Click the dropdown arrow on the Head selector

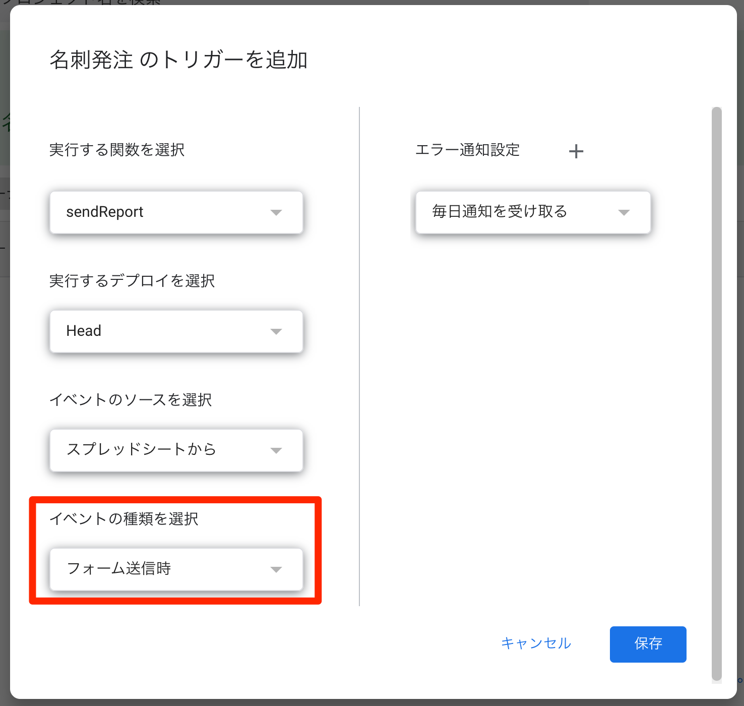(x=276, y=331)
